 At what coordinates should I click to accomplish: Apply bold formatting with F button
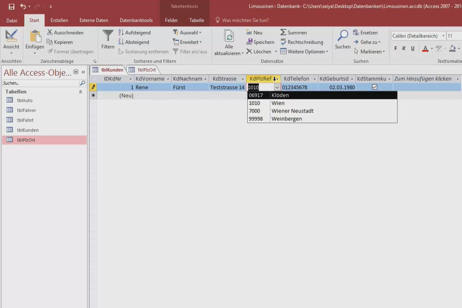[395, 49]
